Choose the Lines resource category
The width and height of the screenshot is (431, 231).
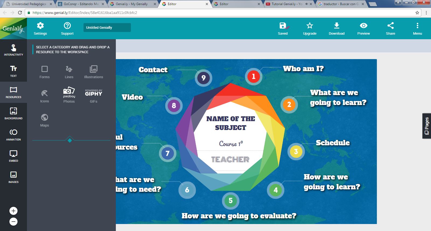[69, 72]
